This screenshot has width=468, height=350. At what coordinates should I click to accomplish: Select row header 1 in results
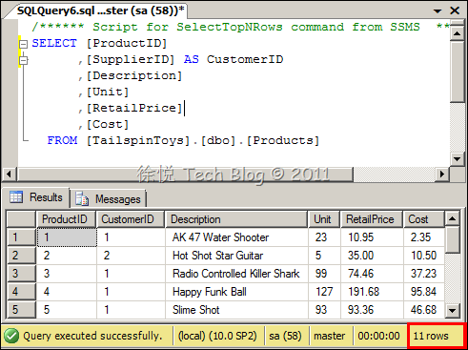[21, 237]
